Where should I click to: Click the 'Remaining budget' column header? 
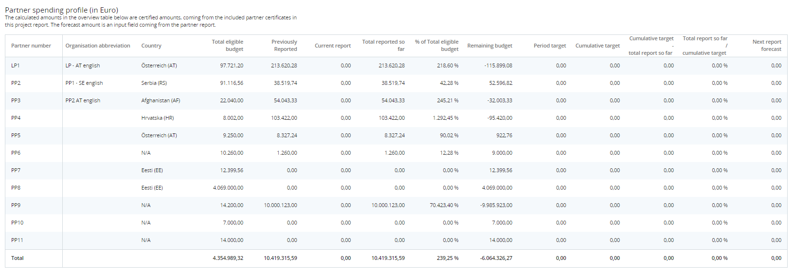[489, 46]
